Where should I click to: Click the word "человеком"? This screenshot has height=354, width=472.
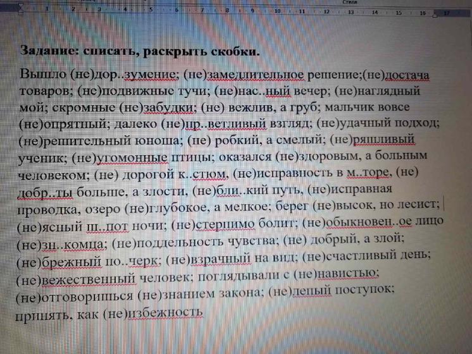click(x=54, y=176)
